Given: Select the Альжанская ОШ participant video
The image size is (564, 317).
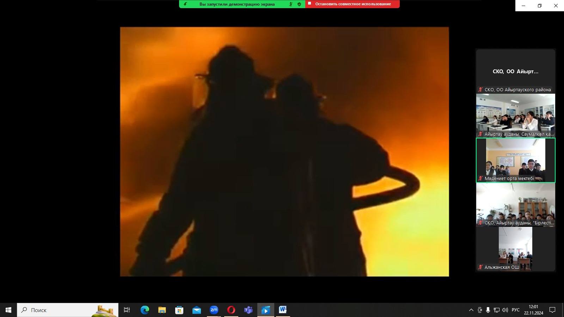Looking at the screenshot, I should (x=515, y=249).
